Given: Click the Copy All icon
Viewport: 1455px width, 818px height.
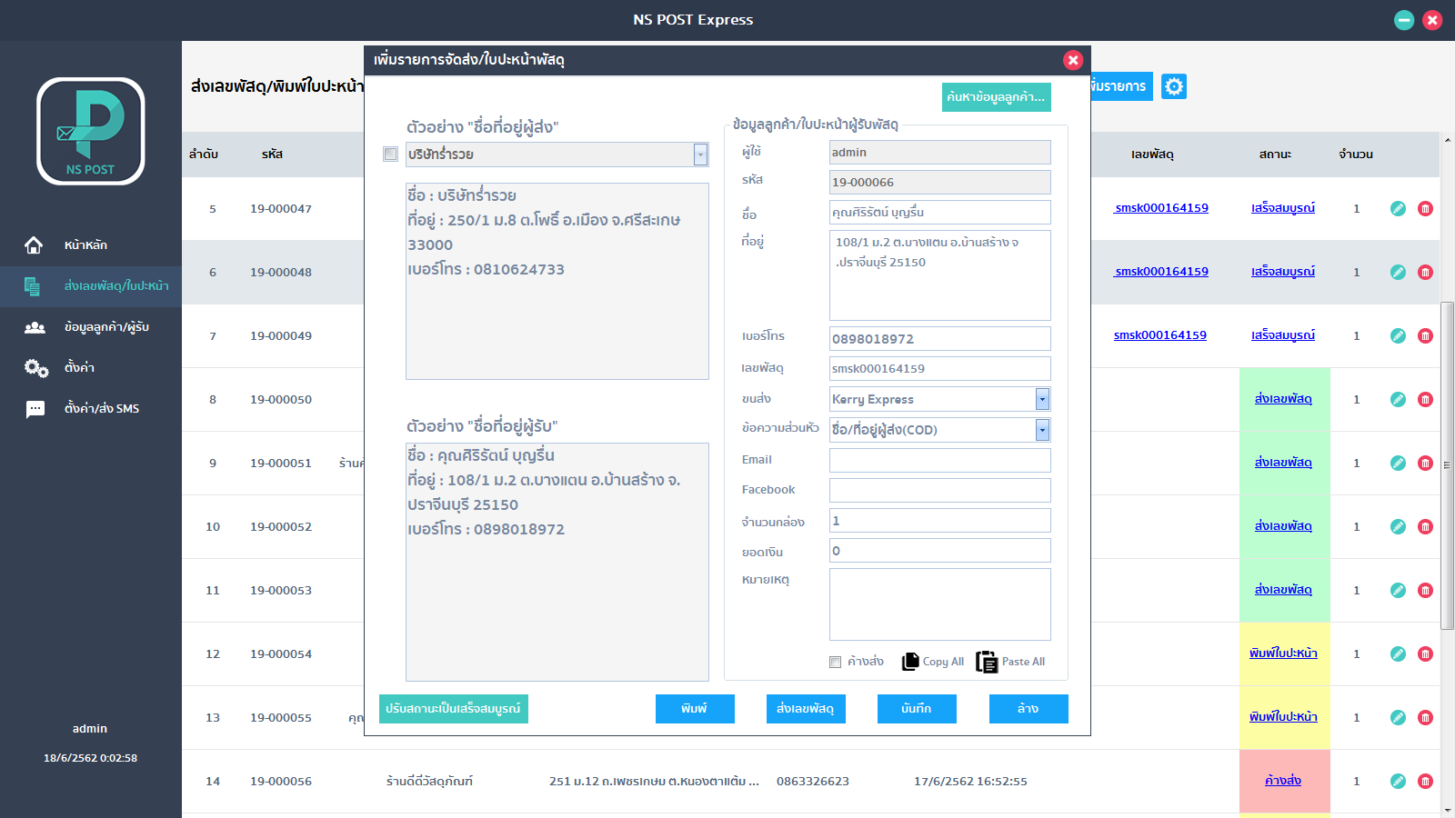Looking at the screenshot, I should pos(910,662).
